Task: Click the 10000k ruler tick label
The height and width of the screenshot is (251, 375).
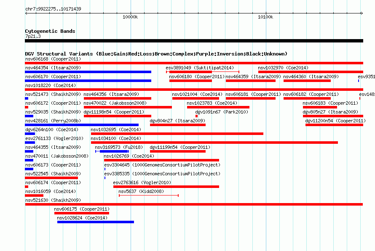Action: [130, 17]
